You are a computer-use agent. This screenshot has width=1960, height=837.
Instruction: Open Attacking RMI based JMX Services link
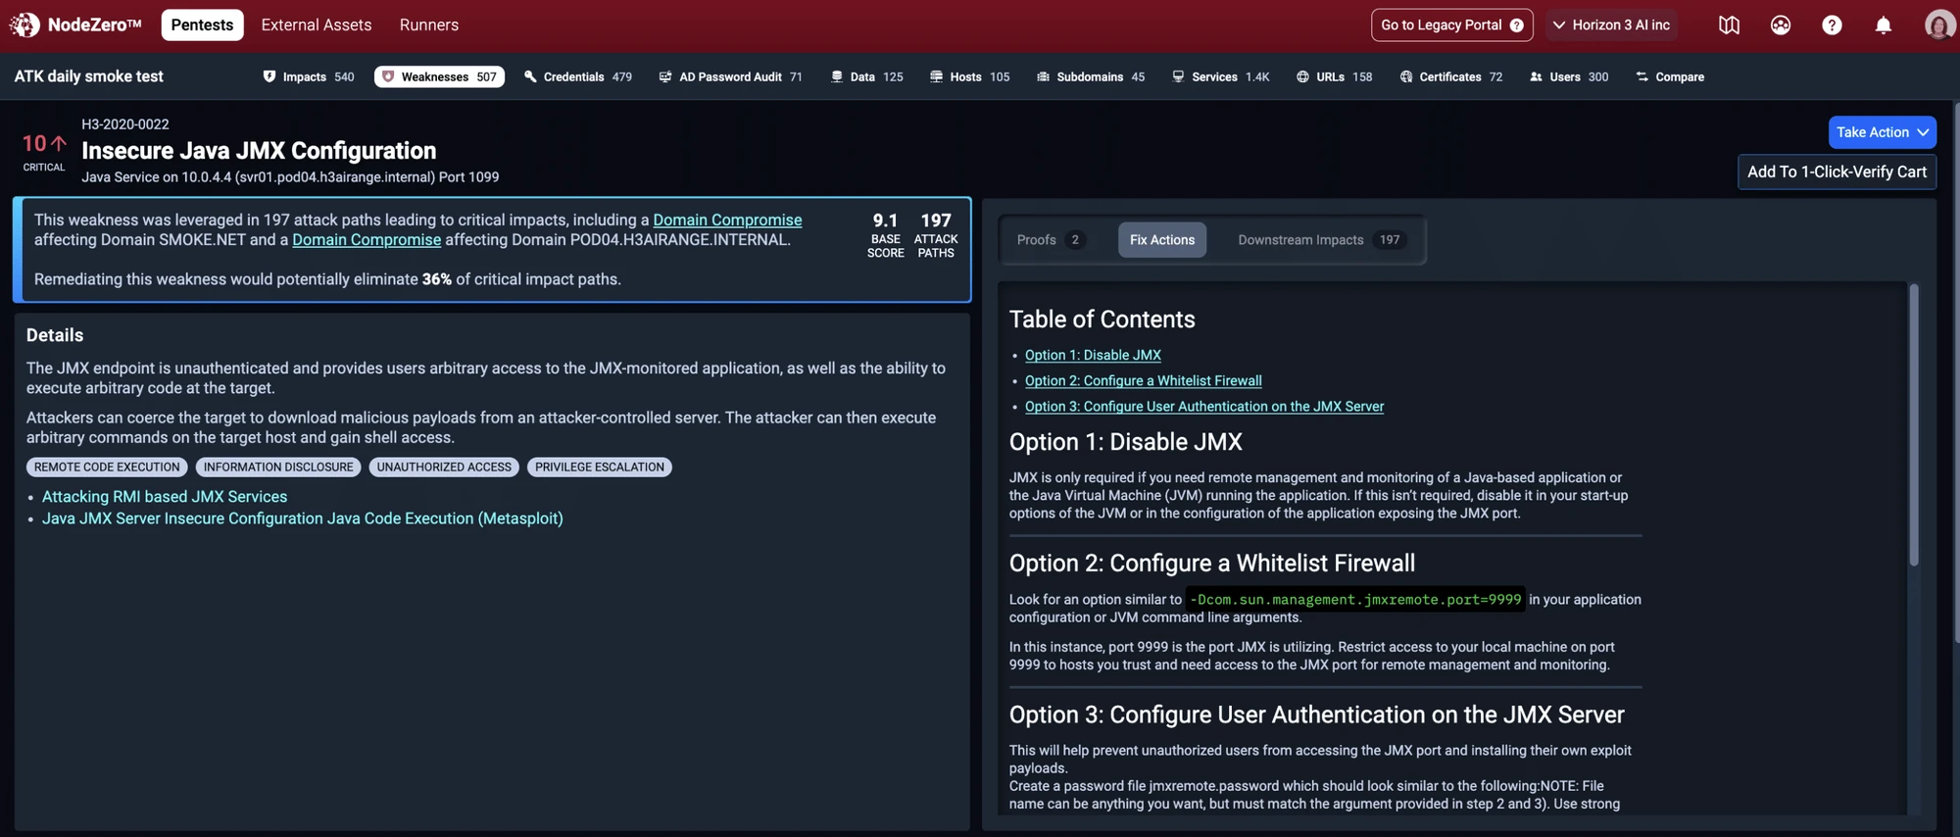[x=165, y=497]
